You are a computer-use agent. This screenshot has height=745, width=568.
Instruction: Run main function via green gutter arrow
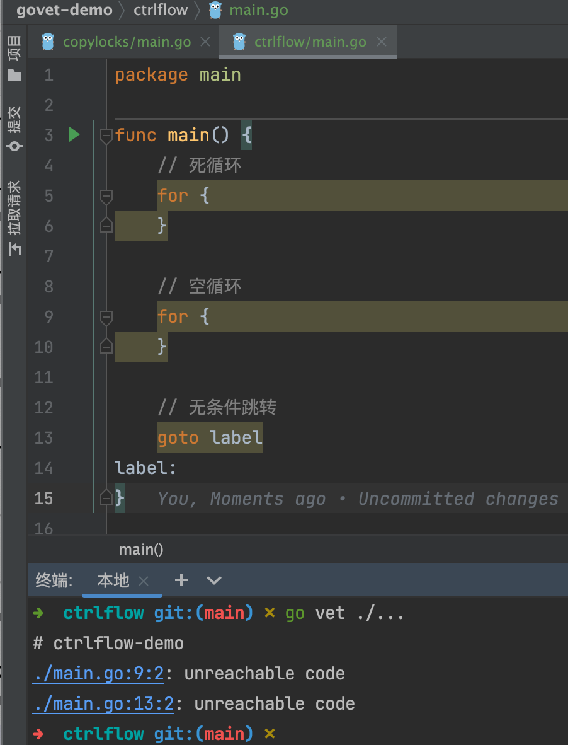[x=74, y=134]
